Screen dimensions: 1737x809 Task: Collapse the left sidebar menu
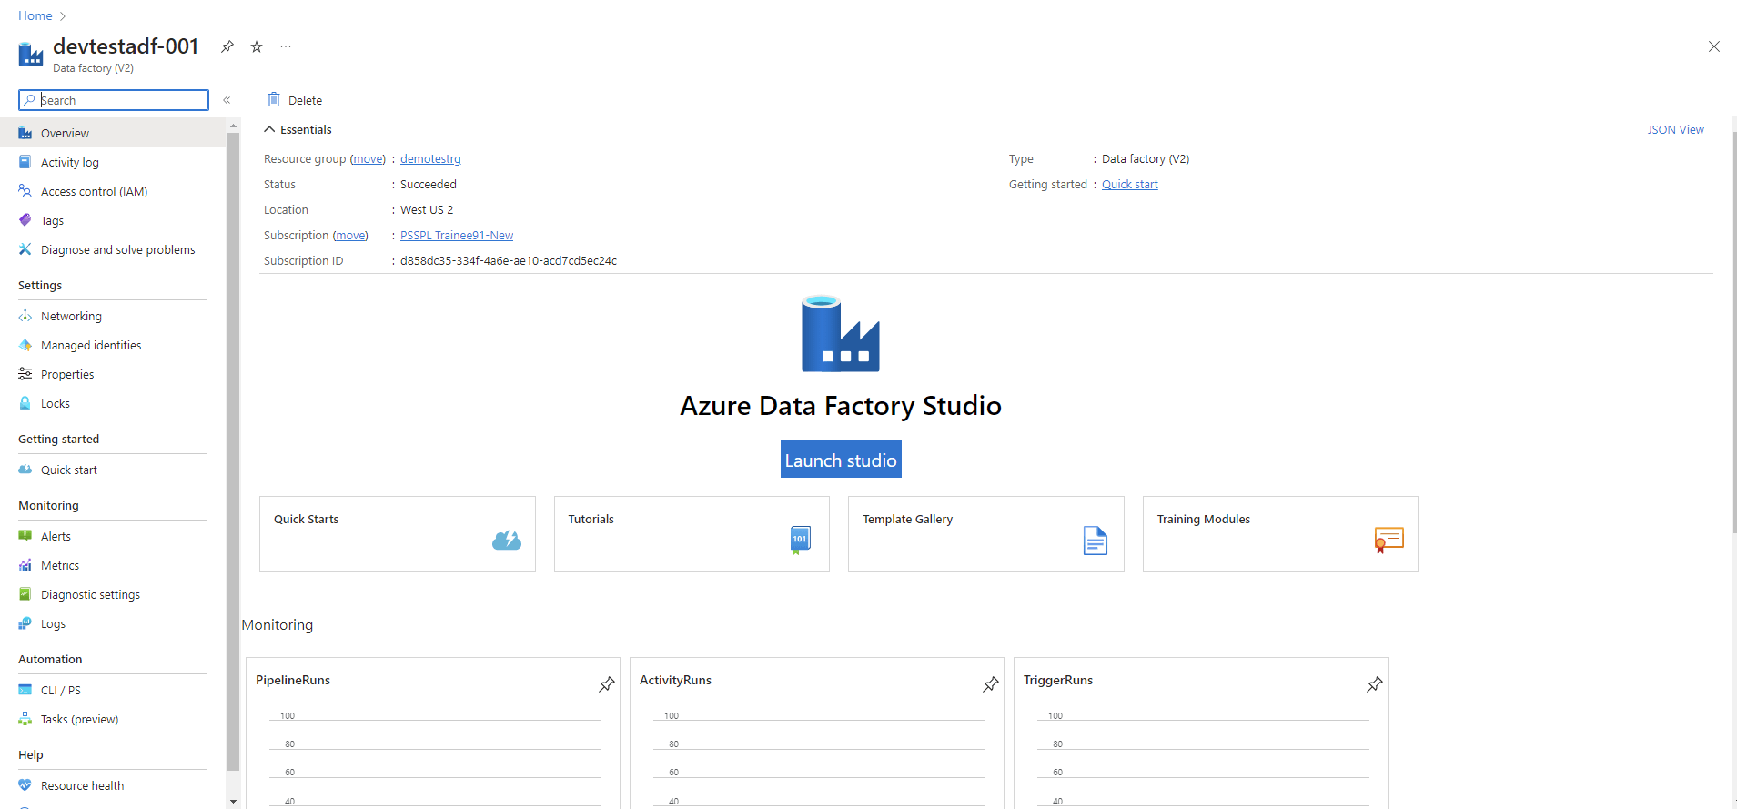coord(227,100)
